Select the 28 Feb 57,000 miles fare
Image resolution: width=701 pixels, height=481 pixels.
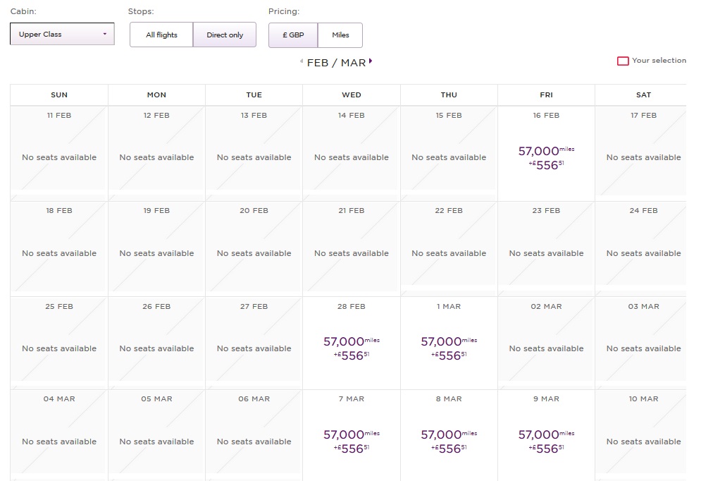pos(351,348)
